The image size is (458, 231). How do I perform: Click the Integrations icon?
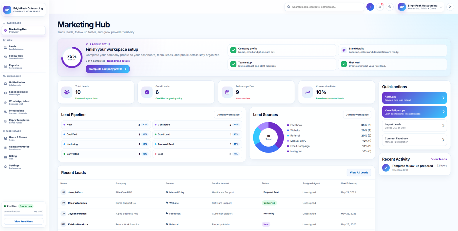[x=5, y=112]
